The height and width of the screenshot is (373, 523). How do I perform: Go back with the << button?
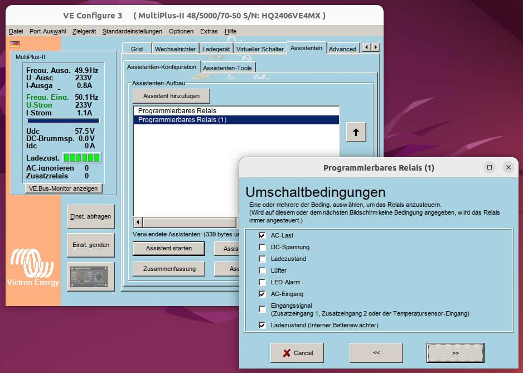point(376,352)
